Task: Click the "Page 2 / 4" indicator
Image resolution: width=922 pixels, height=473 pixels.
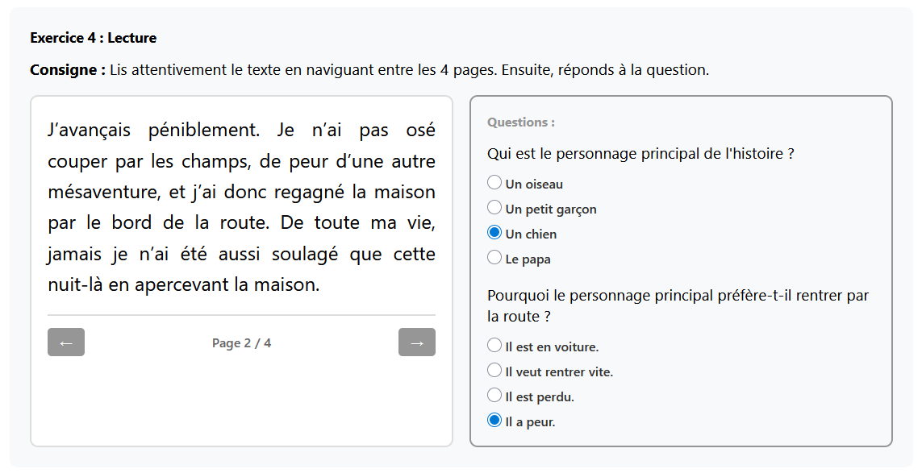Action: tap(241, 342)
